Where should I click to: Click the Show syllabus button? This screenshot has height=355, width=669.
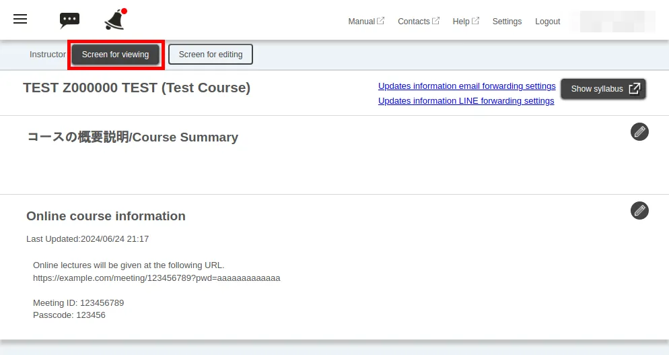[603, 89]
